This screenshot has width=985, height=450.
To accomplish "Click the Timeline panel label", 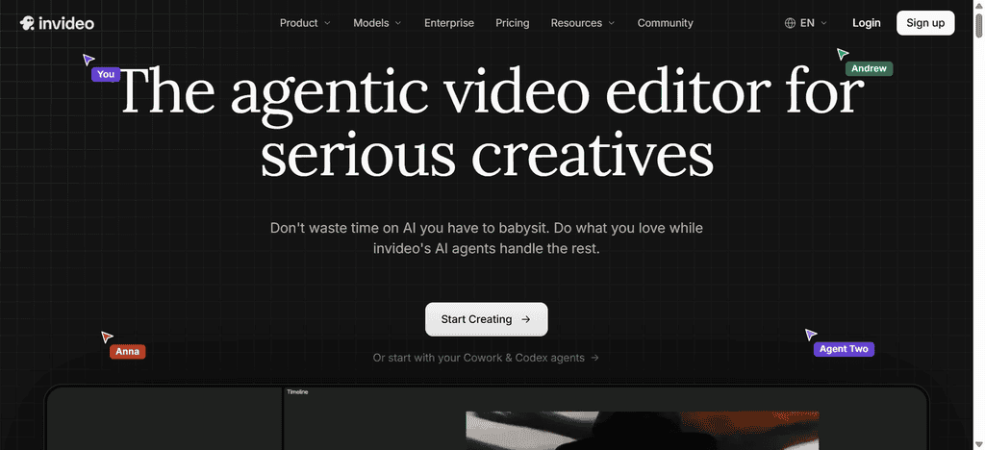I will click(297, 392).
